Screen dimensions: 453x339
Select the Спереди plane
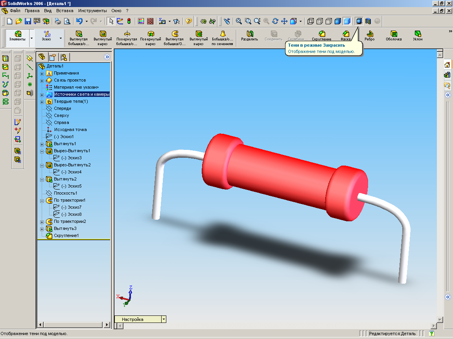coord(63,108)
